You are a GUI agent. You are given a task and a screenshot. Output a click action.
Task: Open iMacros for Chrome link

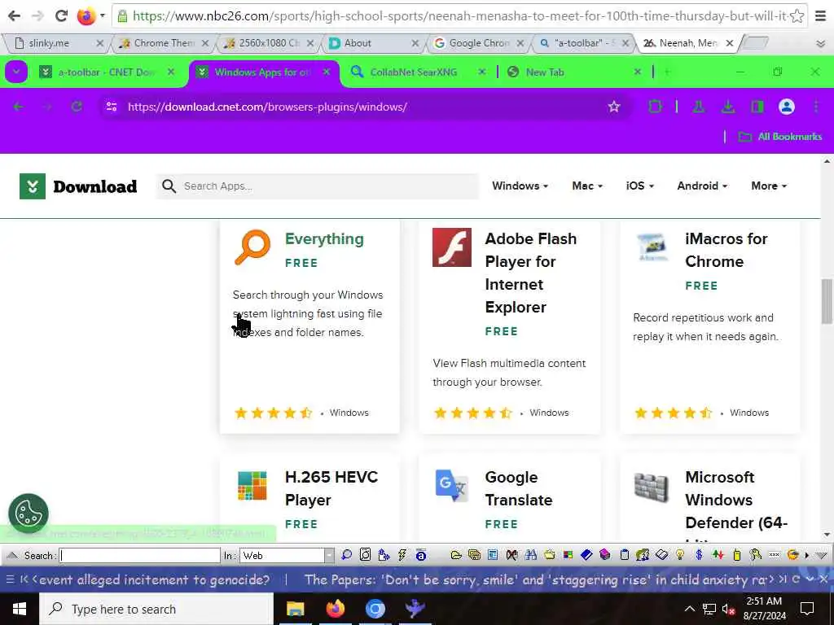726,251
